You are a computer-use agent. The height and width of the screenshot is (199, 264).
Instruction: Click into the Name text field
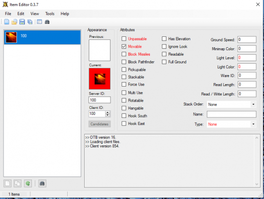[232, 114]
